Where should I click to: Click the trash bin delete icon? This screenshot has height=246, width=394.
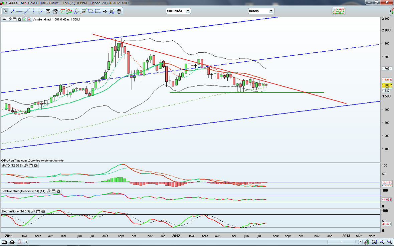pyautogui.click(x=119, y=11)
